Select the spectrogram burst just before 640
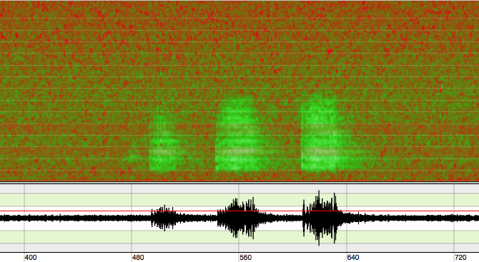The height and width of the screenshot is (262, 479). pyautogui.click(x=321, y=134)
